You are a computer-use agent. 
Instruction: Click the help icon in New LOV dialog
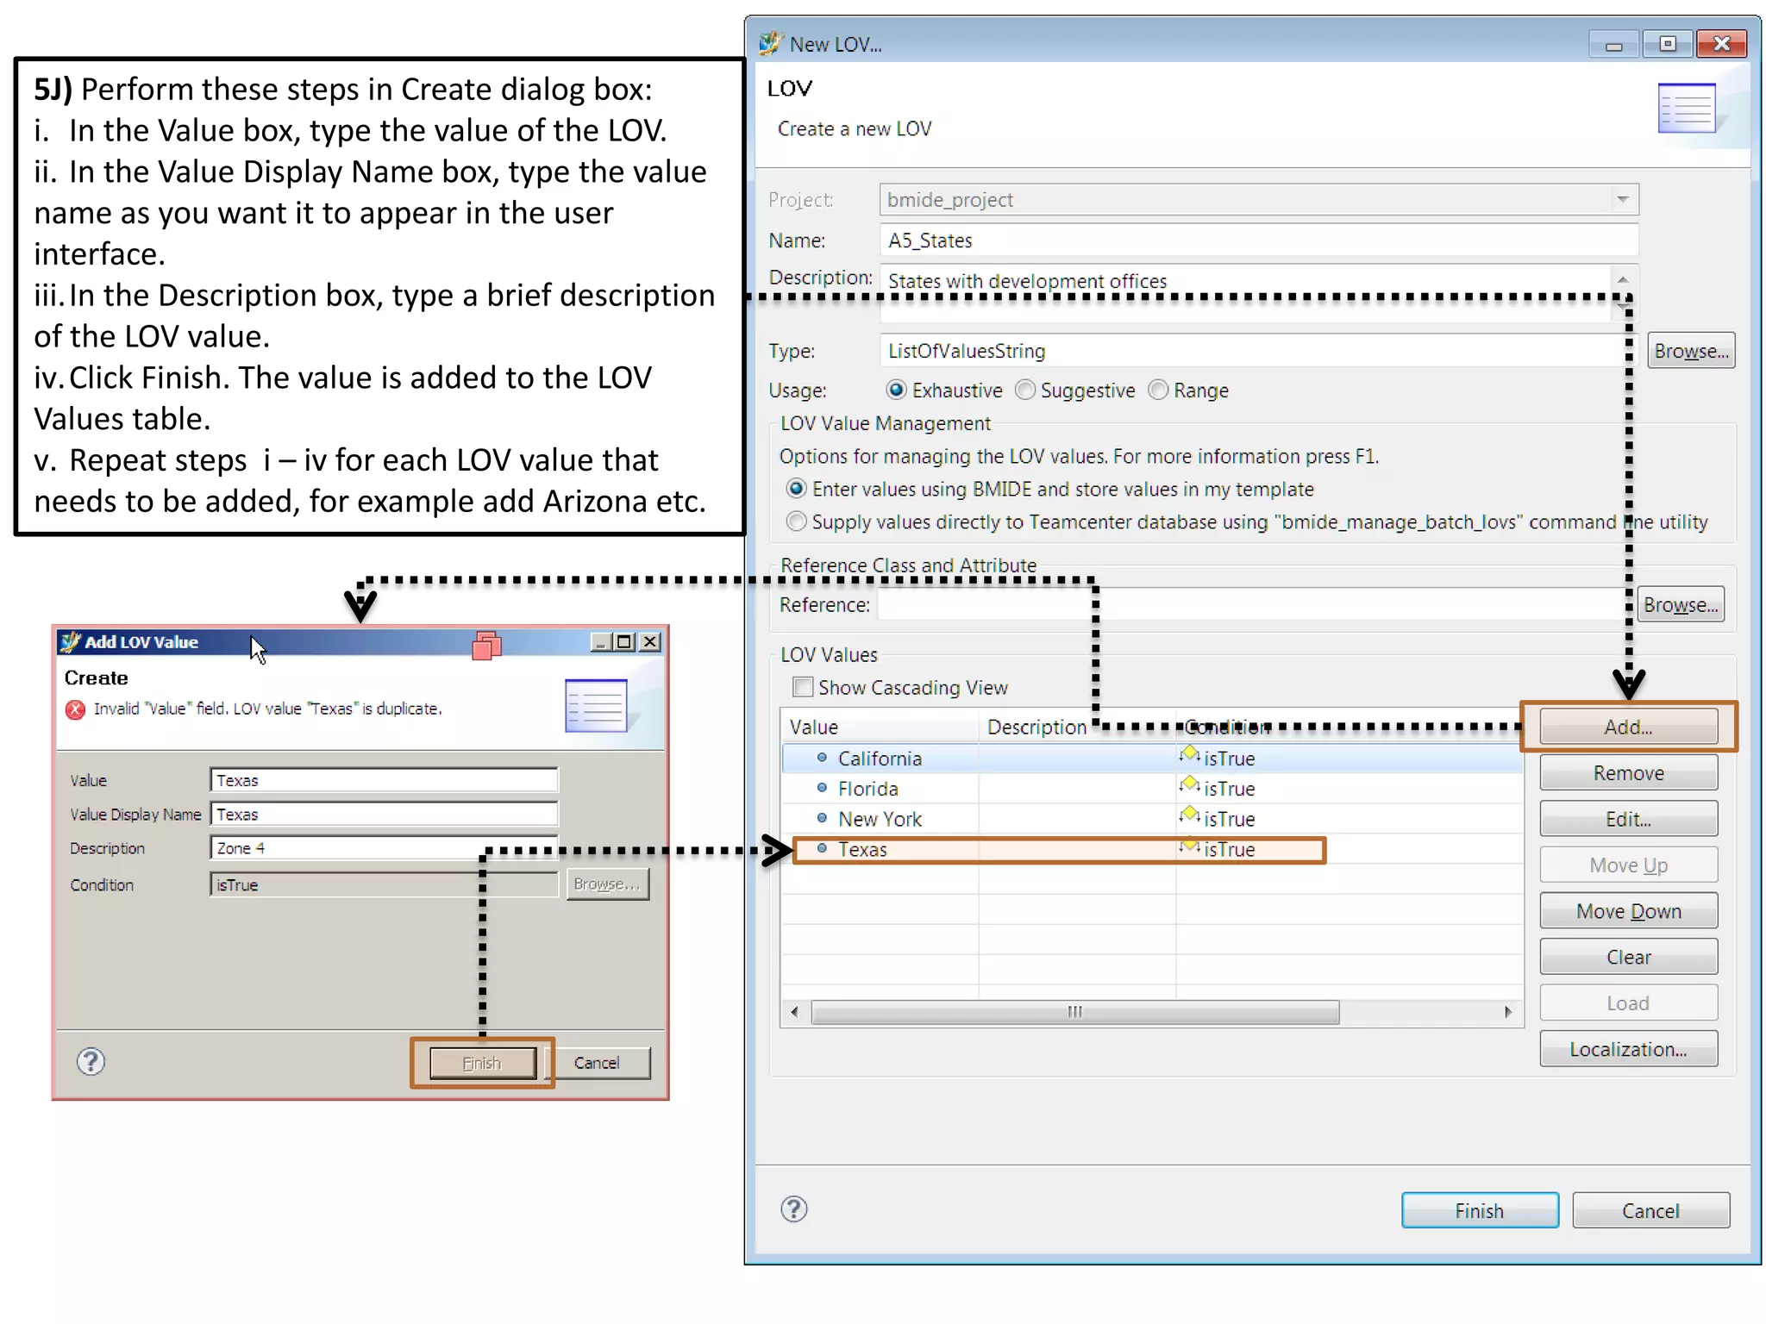coord(793,1208)
